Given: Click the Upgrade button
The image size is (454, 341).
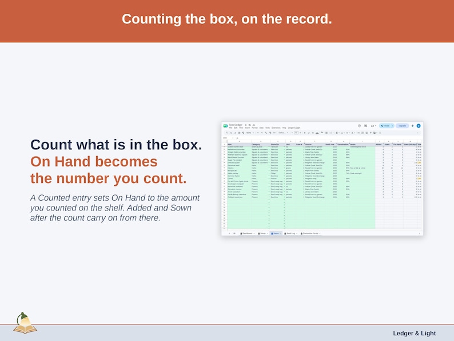Looking at the screenshot, I should 402,126.
